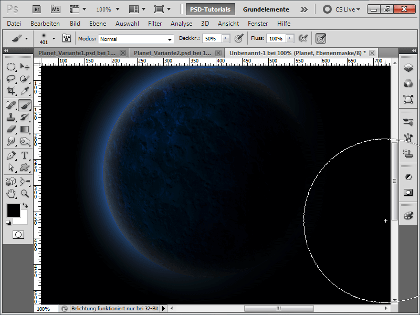Viewport: 420px width, 315px height.
Task: Select the Elliptical Marquee tool
Action: (x=10, y=67)
